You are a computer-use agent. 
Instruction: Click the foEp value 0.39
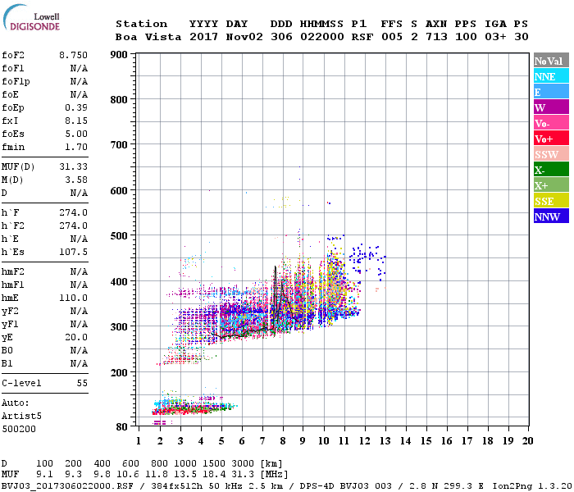click(76, 107)
